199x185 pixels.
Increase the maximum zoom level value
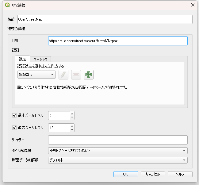point(72,126)
